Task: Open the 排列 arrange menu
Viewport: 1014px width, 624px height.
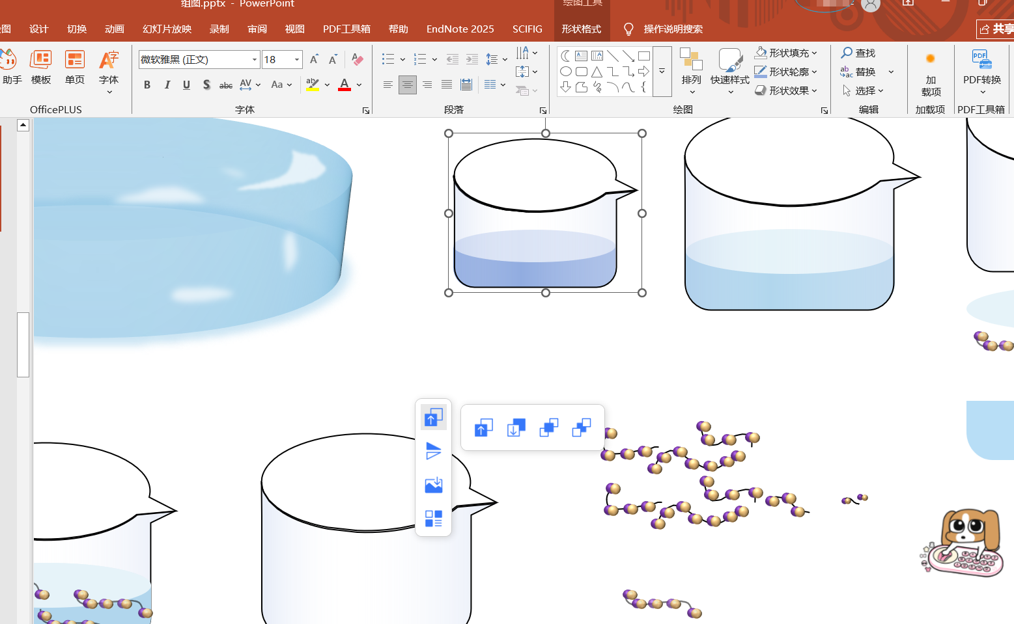Action: pyautogui.click(x=692, y=72)
